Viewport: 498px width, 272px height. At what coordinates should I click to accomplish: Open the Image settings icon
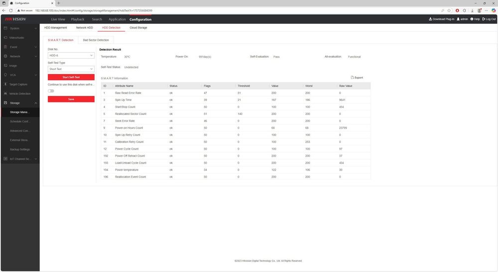coord(5,65)
